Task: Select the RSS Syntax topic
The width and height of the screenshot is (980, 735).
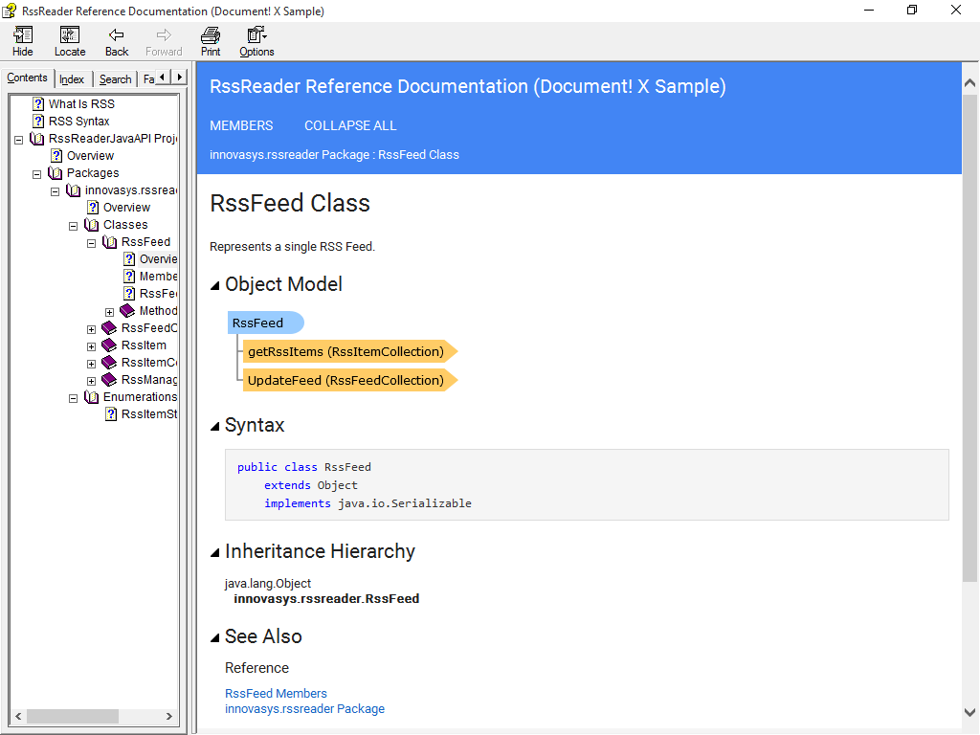Action: coord(78,122)
